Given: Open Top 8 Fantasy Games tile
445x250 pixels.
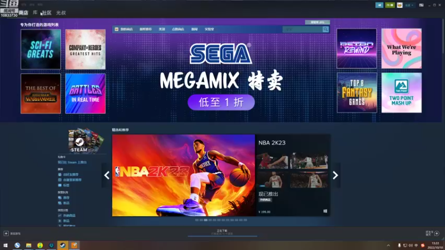Looking at the screenshot, I should tap(357, 93).
